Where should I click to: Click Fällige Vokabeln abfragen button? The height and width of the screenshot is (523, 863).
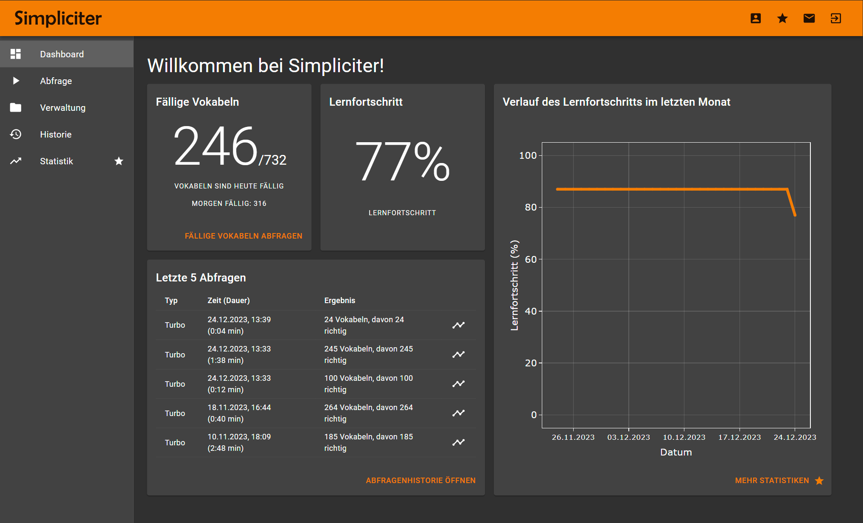[x=244, y=236]
